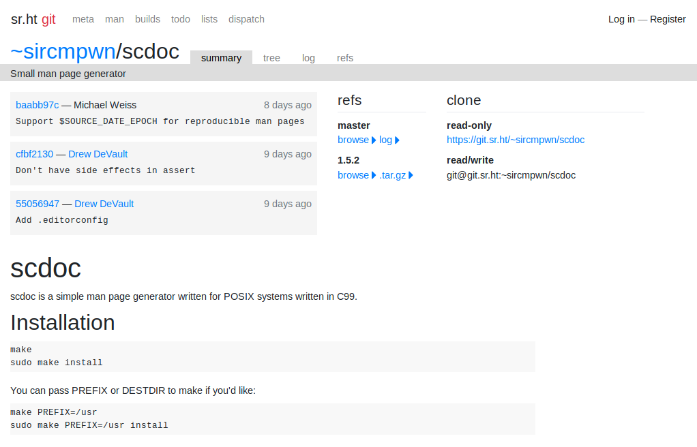Open the ~sircmpwn user page

pyautogui.click(x=63, y=52)
